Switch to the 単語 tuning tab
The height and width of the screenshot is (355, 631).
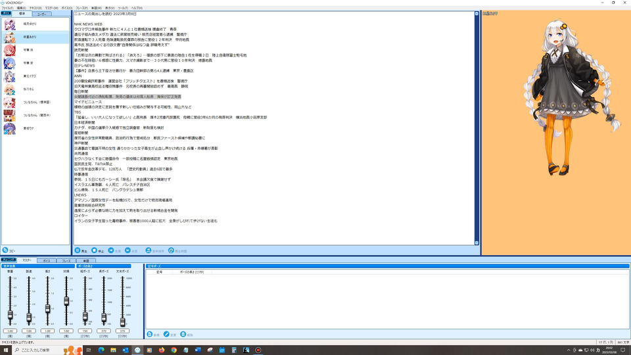(x=85, y=261)
